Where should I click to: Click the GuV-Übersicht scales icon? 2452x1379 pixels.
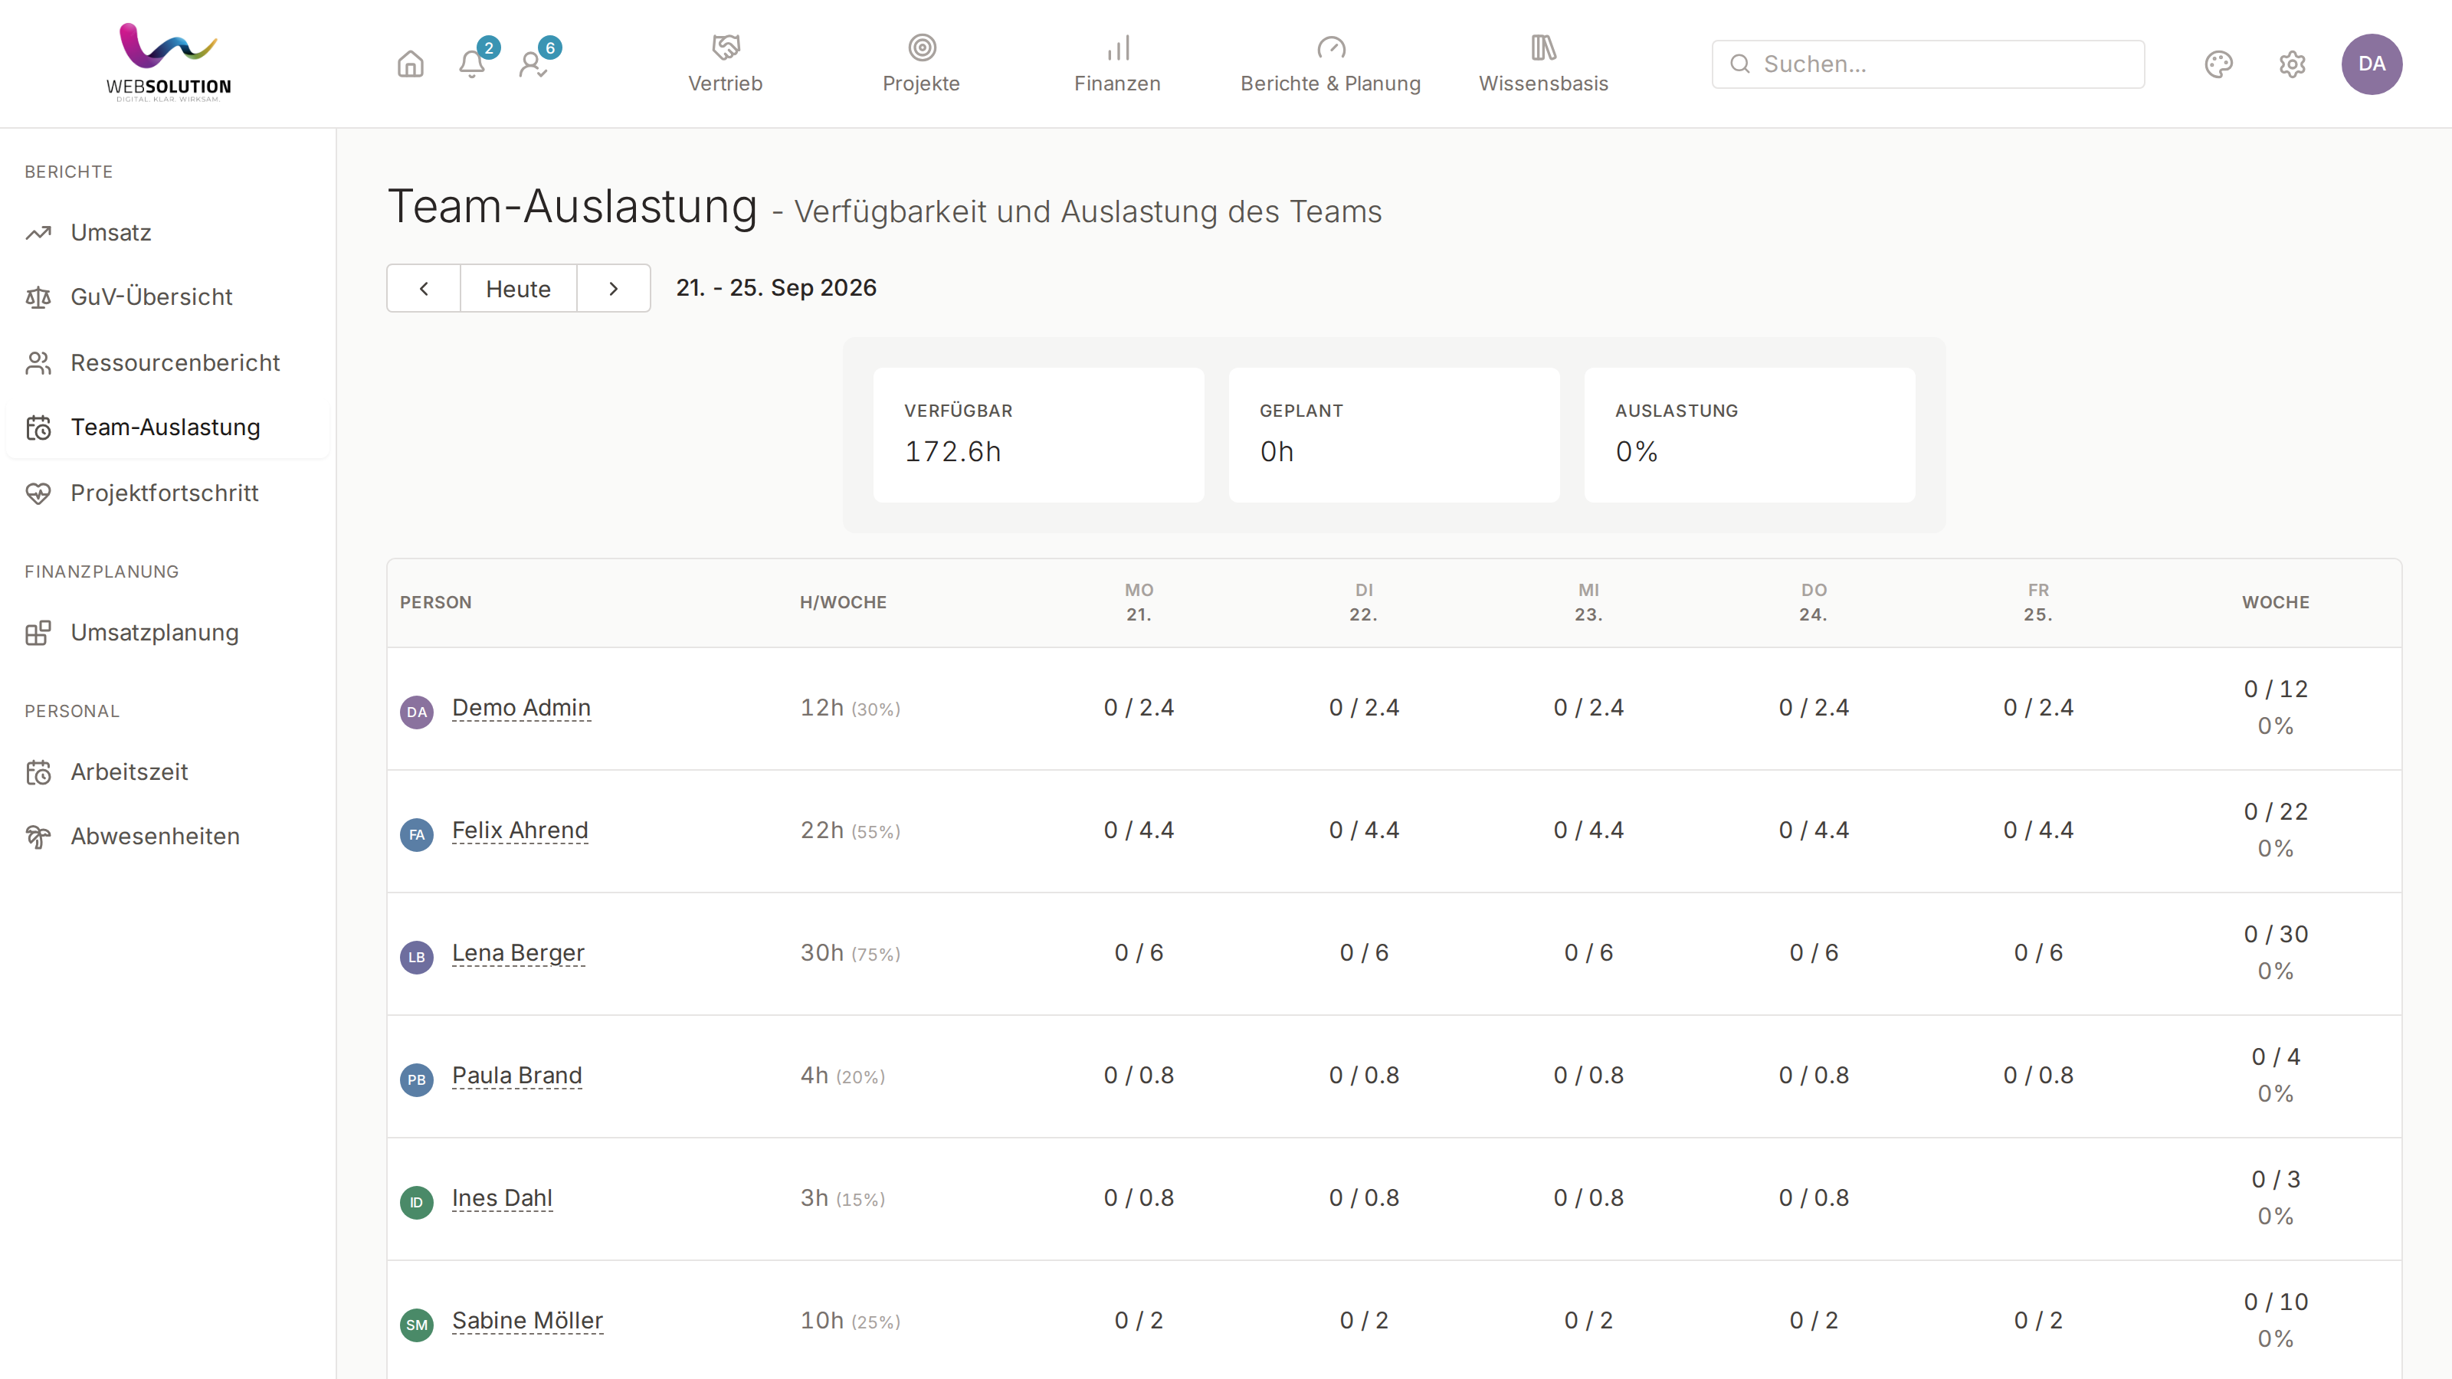(x=38, y=298)
